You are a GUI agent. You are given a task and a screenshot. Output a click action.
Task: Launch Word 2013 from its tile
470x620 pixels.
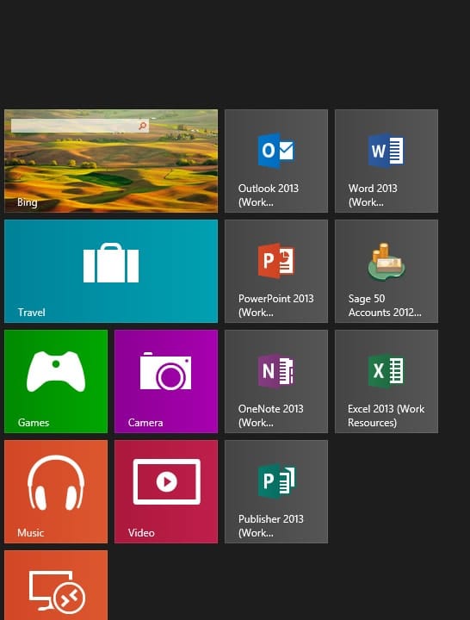coord(387,161)
